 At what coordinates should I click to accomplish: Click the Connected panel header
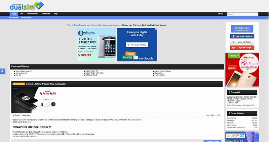[242, 92]
